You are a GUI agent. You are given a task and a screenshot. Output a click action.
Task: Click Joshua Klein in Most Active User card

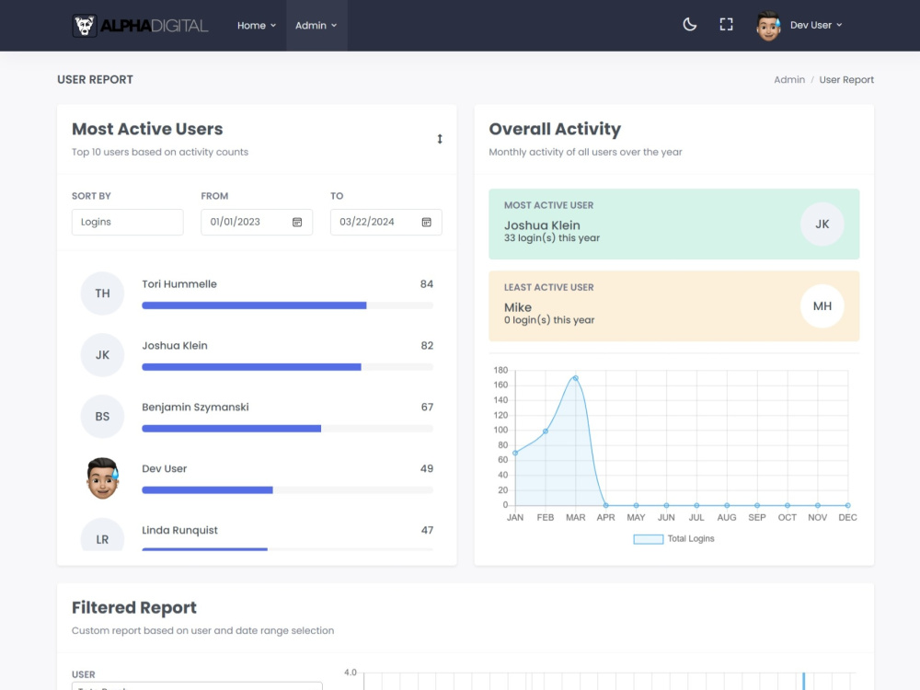coord(542,225)
